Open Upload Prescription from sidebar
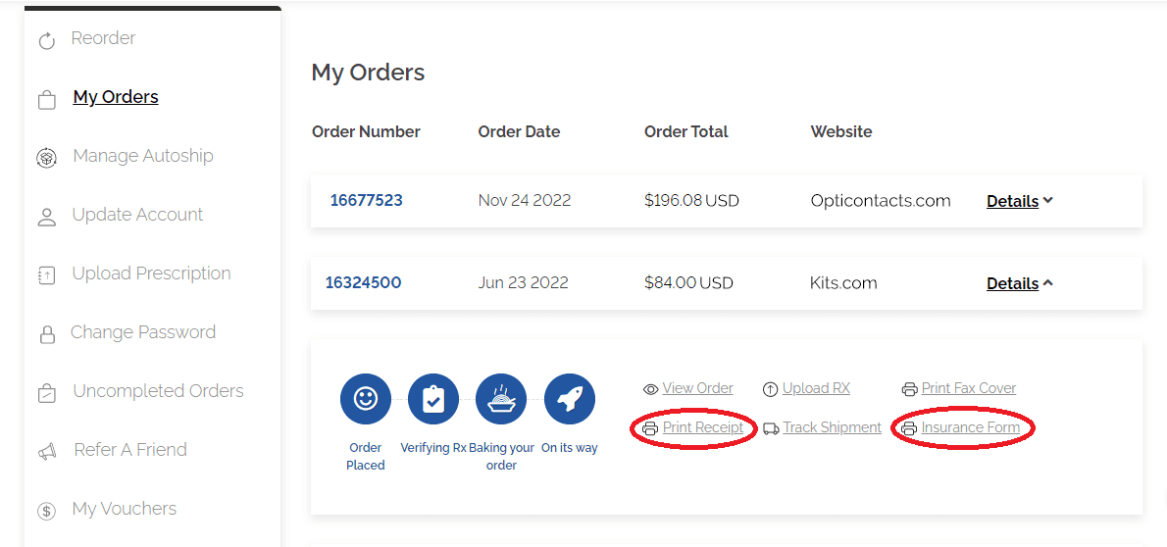 click(x=151, y=273)
